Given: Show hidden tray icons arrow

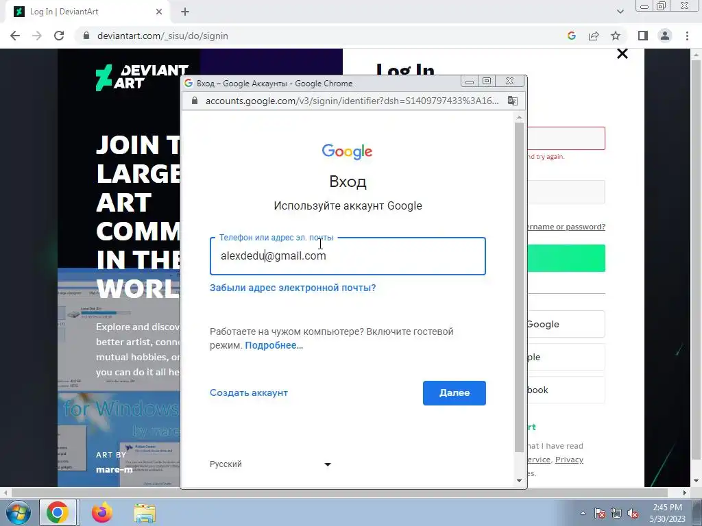Looking at the screenshot, I should [583, 513].
